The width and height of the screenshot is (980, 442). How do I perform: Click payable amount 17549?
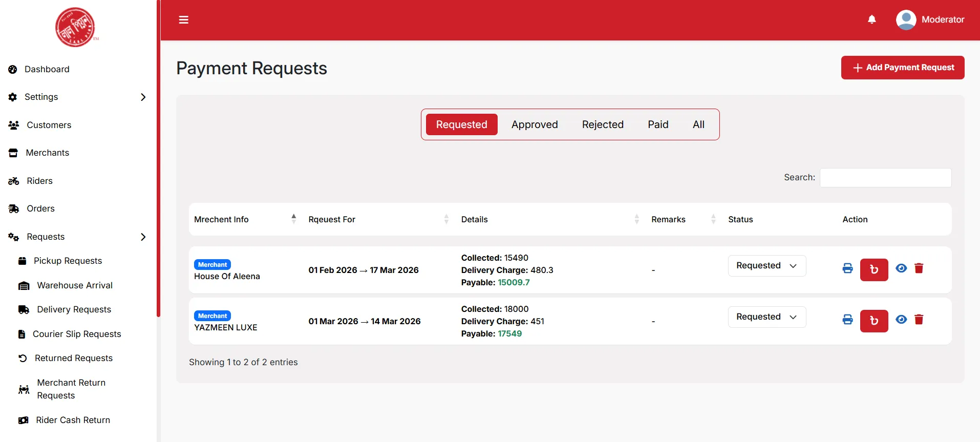pyautogui.click(x=510, y=333)
